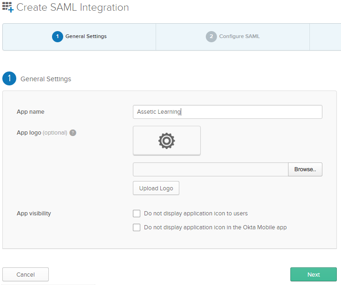341x285 pixels.
Task: Check Do not display icon in Okta Mobile app
Action: coord(137,227)
